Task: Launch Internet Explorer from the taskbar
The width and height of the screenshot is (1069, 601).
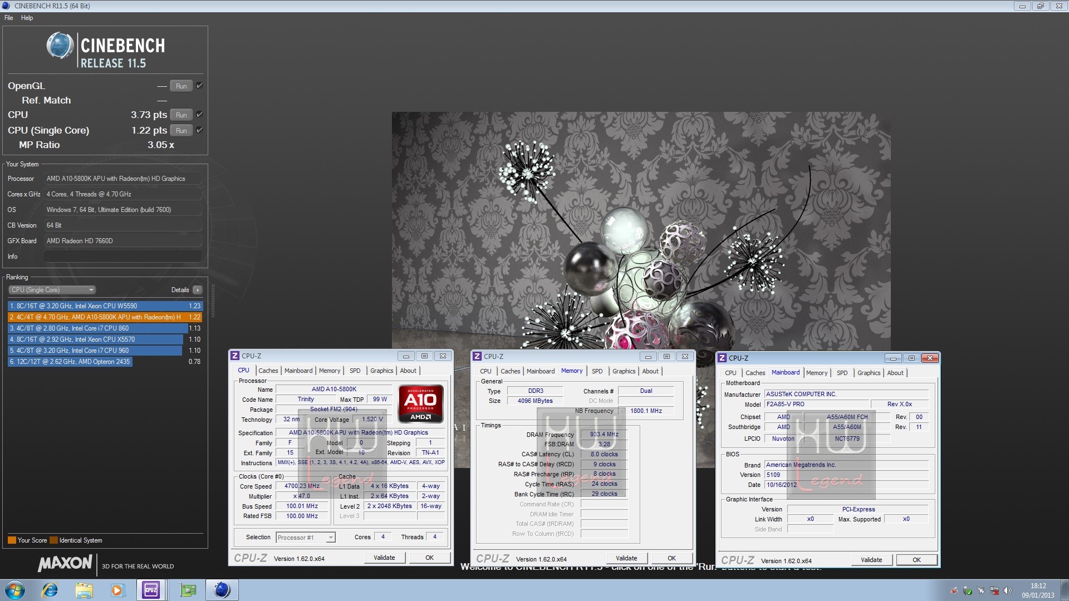Action: tap(50, 590)
